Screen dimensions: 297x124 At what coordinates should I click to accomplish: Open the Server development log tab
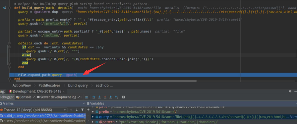(x=58, y=97)
